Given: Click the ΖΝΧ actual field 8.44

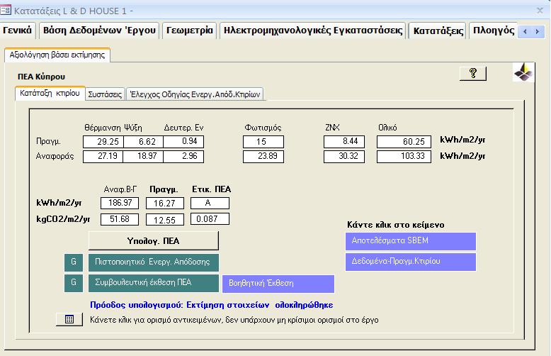Looking at the screenshot, I should pyautogui.click(x=344, y=141).
